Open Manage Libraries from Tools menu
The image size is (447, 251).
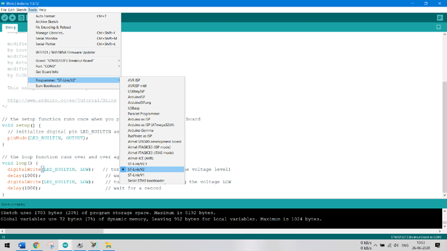pyautogui.click(x=74, y=33)
